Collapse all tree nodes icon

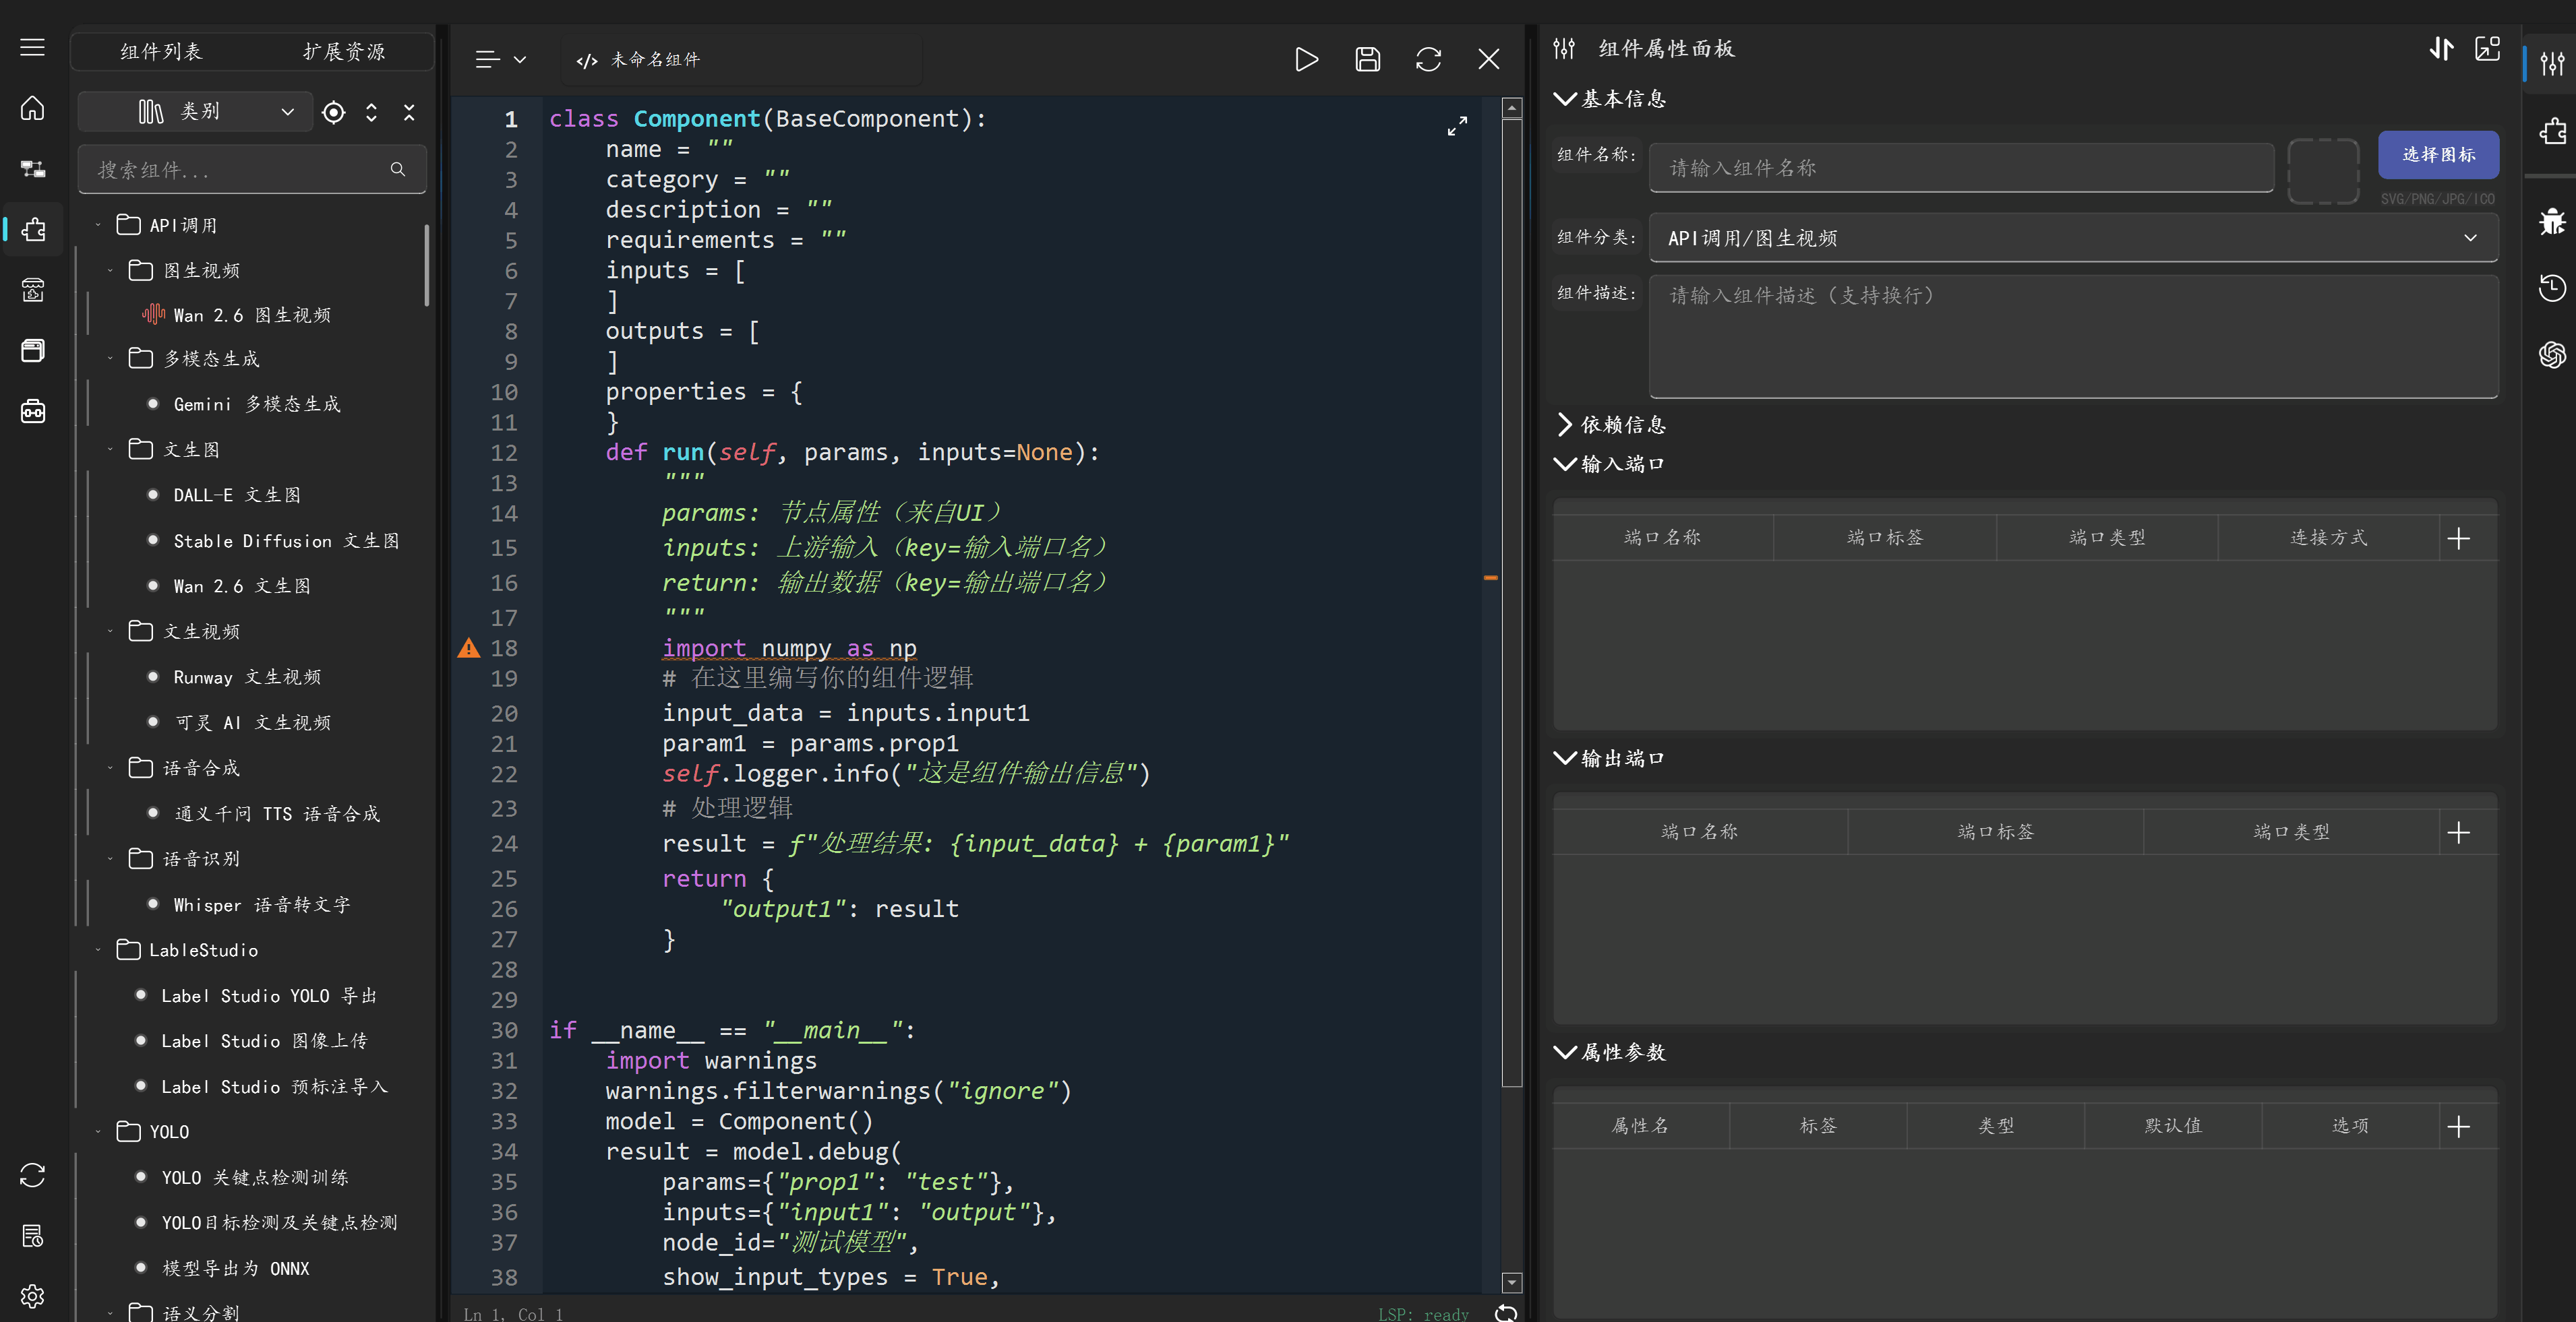click(409, 113)
